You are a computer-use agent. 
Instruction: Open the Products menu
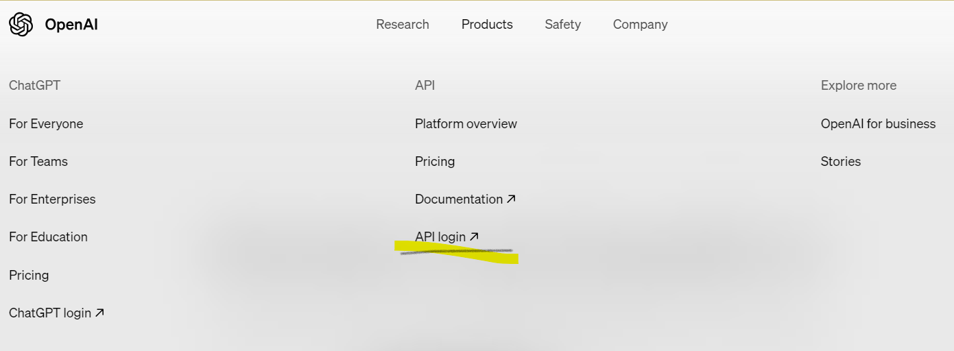coord(487,24)
